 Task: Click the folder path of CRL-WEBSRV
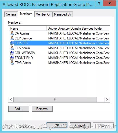coord(79,53)
